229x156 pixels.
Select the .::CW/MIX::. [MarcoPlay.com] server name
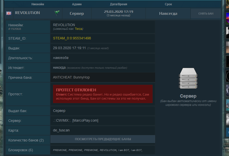pyautogui.click(x=76, y=121)
